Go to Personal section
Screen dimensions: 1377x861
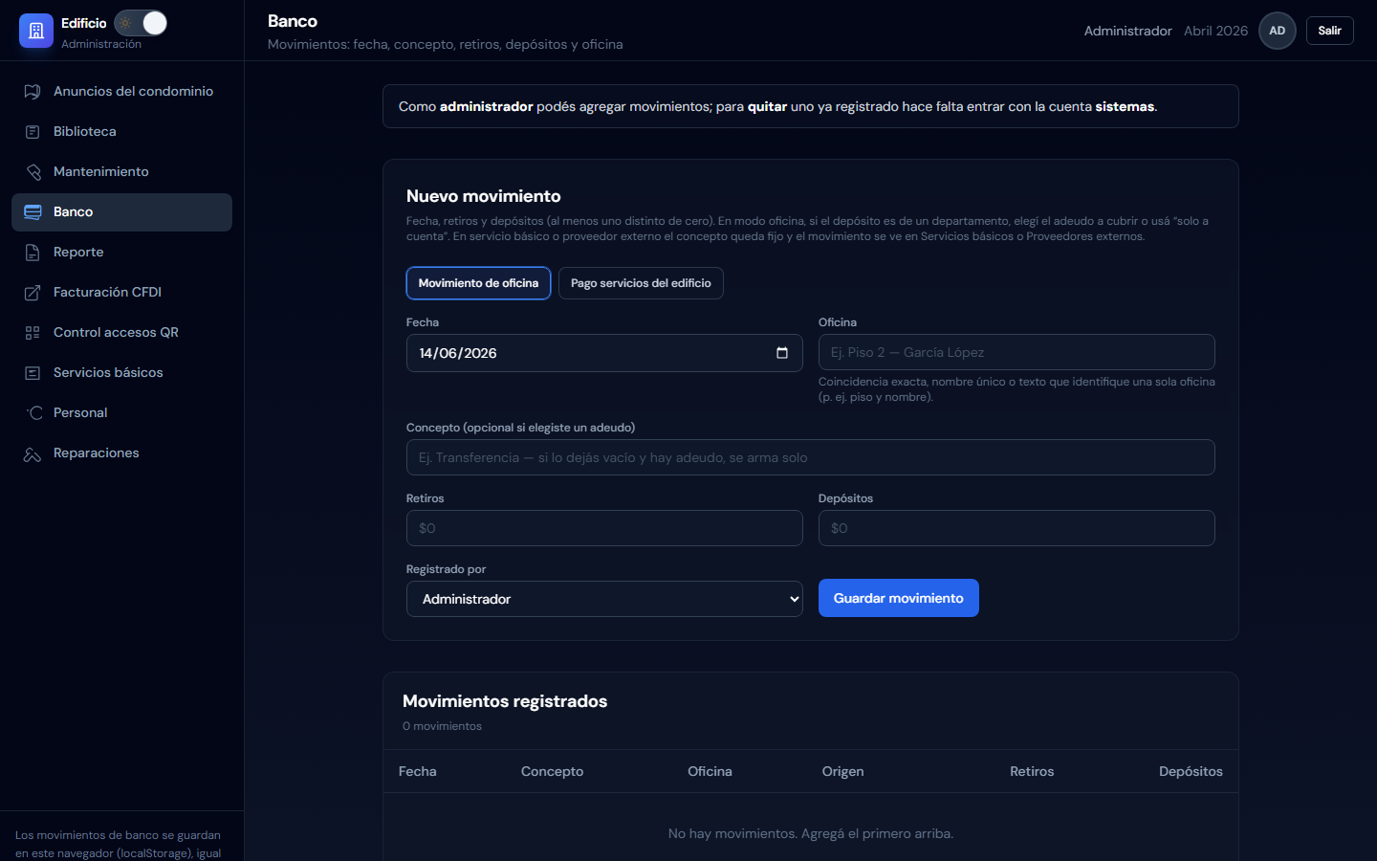point(121,413)
